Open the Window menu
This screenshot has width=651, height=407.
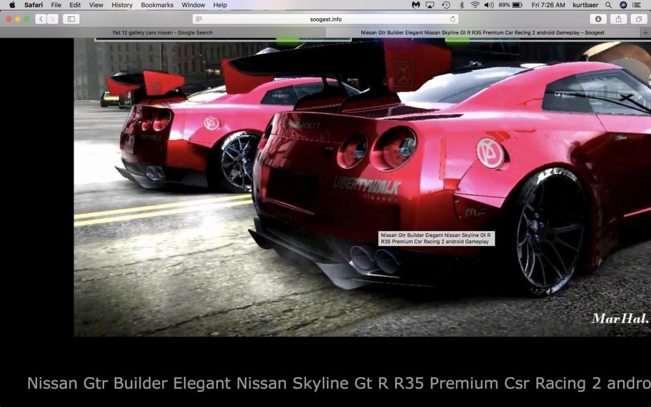(x=193, y=5)
